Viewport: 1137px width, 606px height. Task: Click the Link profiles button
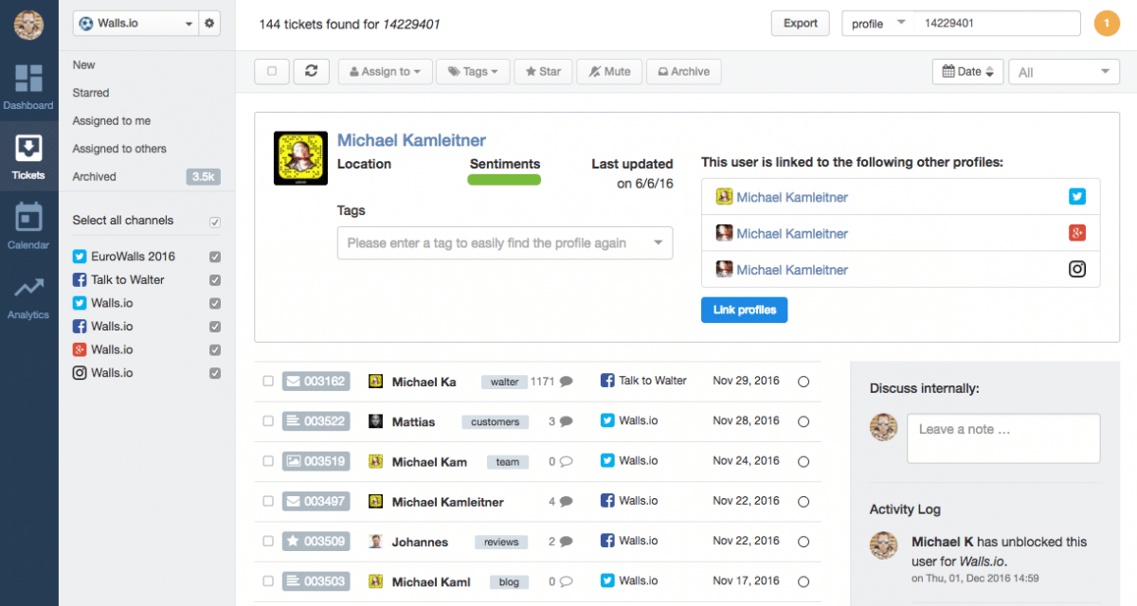pos(744,311)
